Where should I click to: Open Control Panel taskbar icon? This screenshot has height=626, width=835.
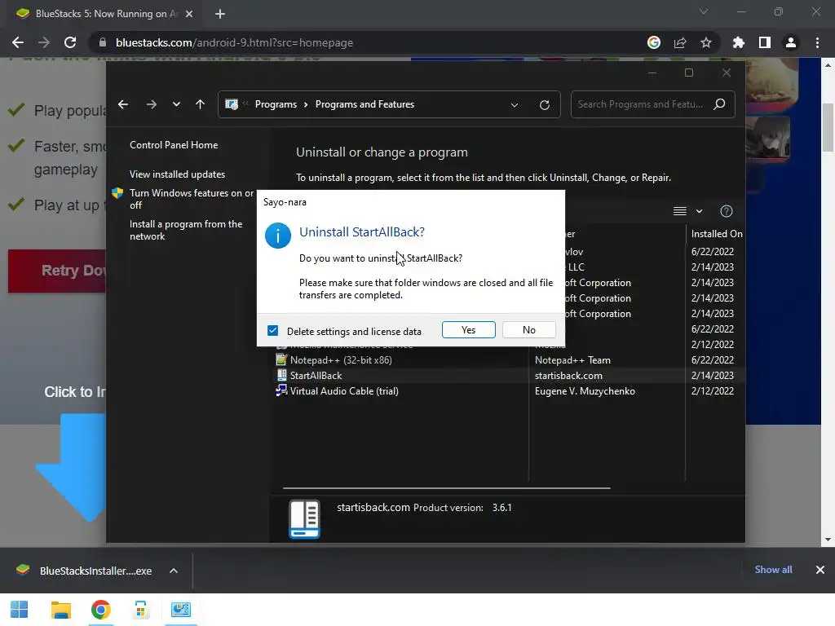click(x=181, y=610)
